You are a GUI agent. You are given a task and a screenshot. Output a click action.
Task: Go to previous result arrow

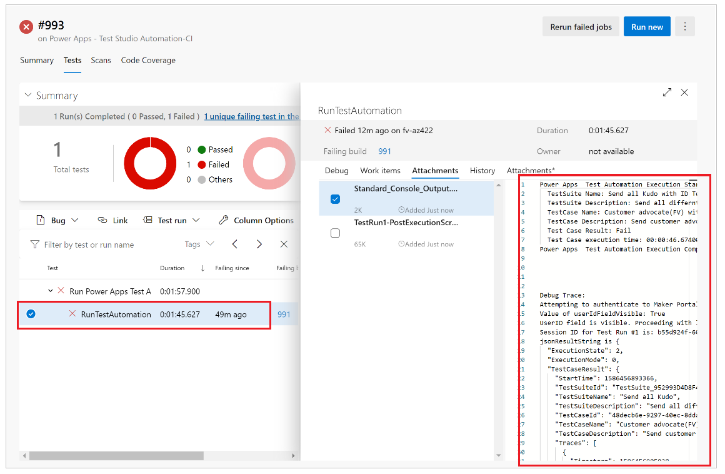tap(235, 245)
